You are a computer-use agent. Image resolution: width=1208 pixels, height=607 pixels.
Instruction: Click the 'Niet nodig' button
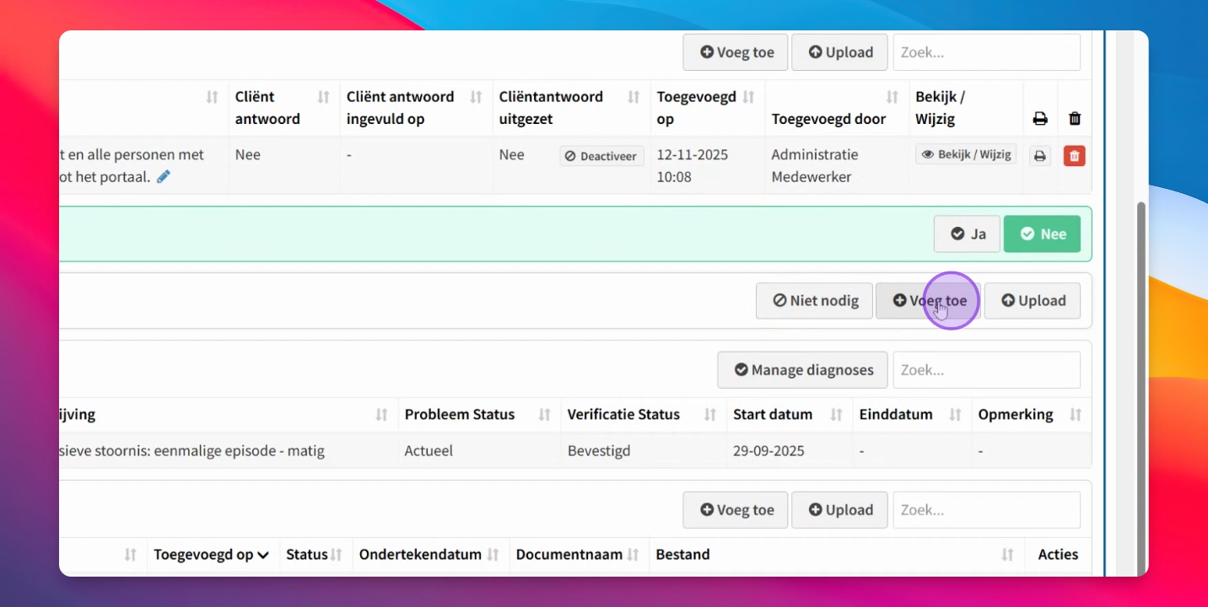(x=815, y=301)
